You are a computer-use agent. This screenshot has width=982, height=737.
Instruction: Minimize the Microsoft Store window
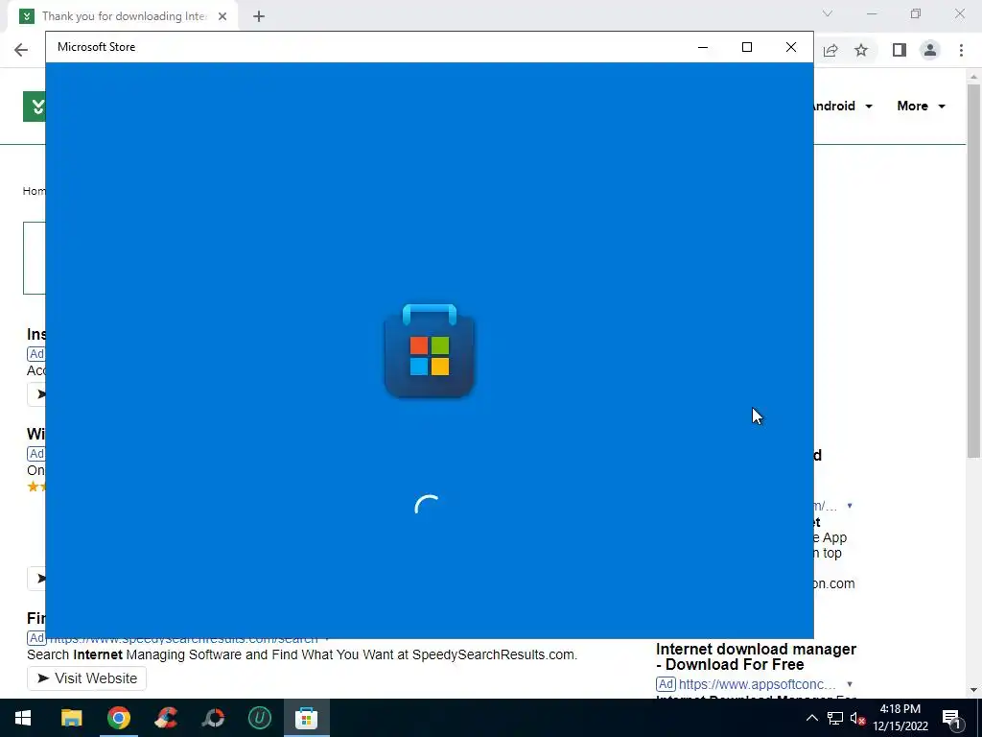pyautogui.click(x=703, y=47)
